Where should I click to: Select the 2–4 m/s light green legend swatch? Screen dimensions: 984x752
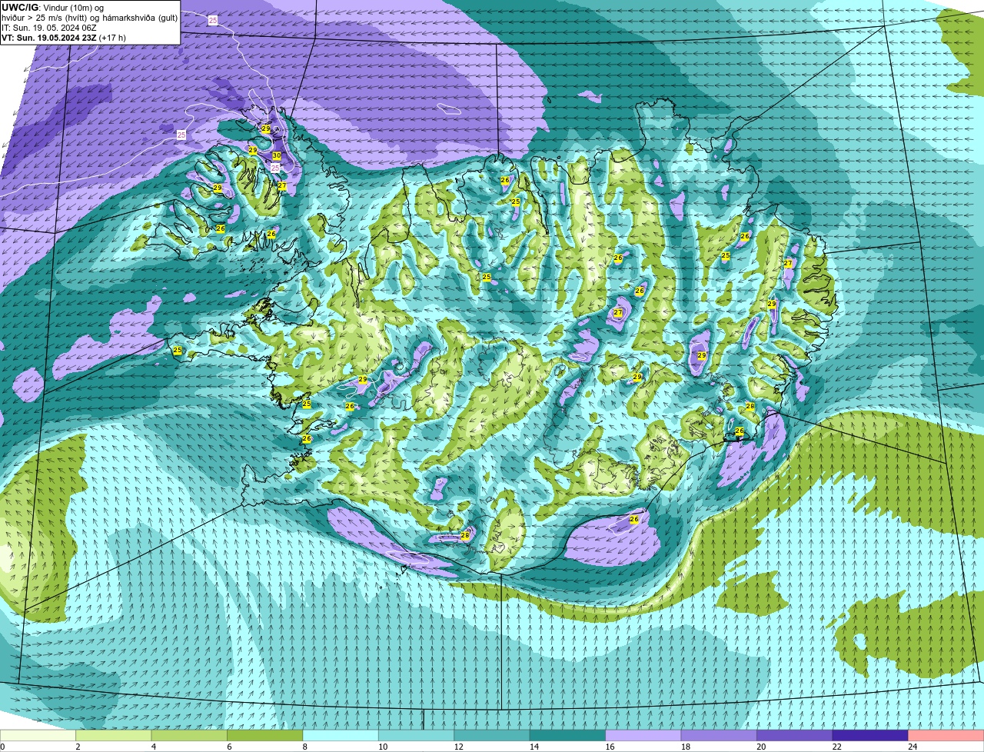(114, 736)
